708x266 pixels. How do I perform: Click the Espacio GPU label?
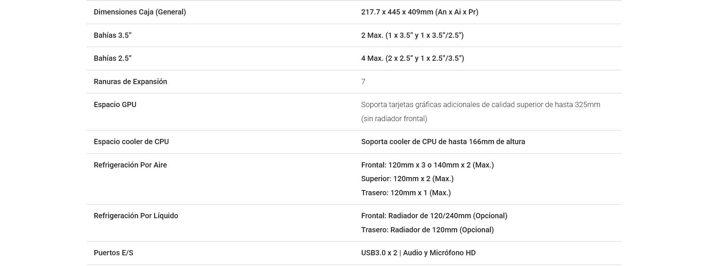coord(115,104)
